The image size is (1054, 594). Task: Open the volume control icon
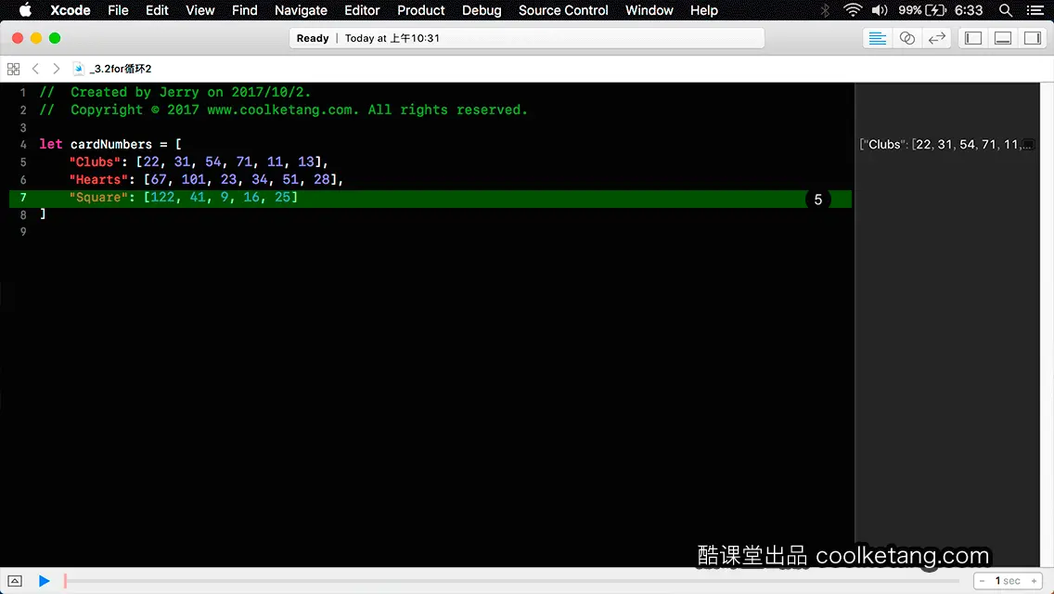880,10
